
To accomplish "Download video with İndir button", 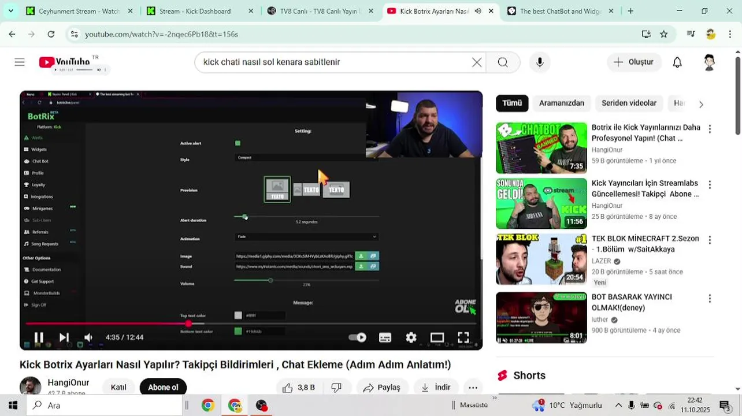I will pyautogui.click(x=436, y=387).
